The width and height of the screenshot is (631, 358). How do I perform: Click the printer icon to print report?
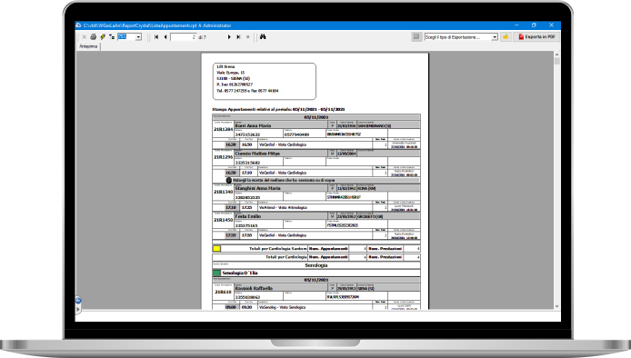pos(94,36)
